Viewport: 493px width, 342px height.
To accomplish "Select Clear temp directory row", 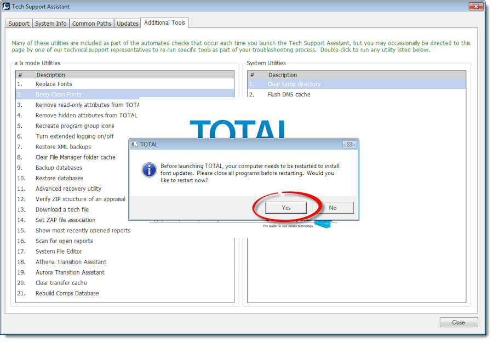I will (357, 84).
